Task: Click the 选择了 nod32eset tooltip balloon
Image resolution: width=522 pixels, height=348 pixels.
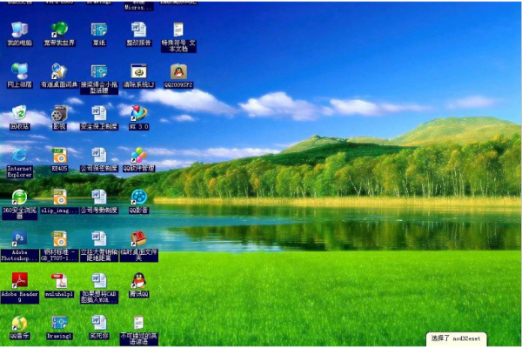Action: point(457,338)
